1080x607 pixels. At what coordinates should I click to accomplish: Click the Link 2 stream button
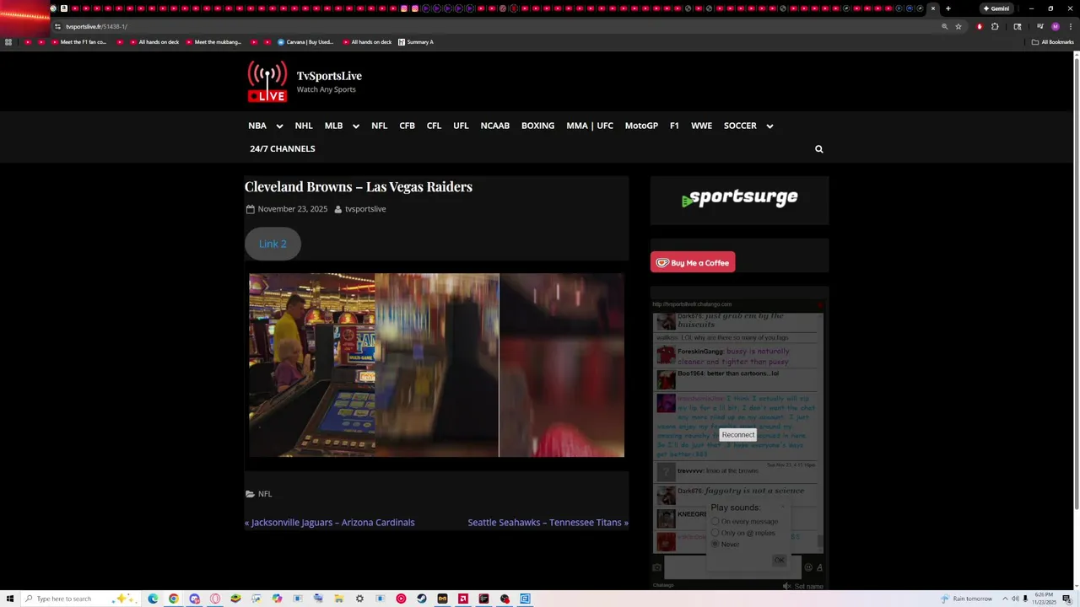pos(273,244)
